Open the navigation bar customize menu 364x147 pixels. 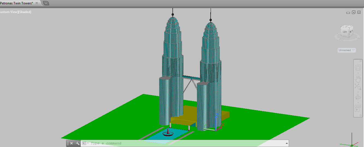[361, 115]
